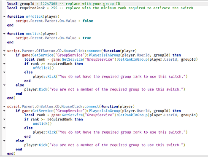This screenshot has height=158, width=208.
Task: Fold 'if rank >= requiredRank' above offclick() call
Action: (x=4, y=64)
